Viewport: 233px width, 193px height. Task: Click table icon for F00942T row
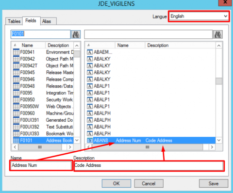pyautogui.click(x=16, y=65)
